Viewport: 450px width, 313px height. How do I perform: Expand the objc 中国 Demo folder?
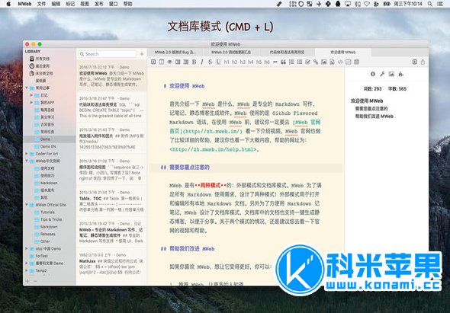pos(27,248)
